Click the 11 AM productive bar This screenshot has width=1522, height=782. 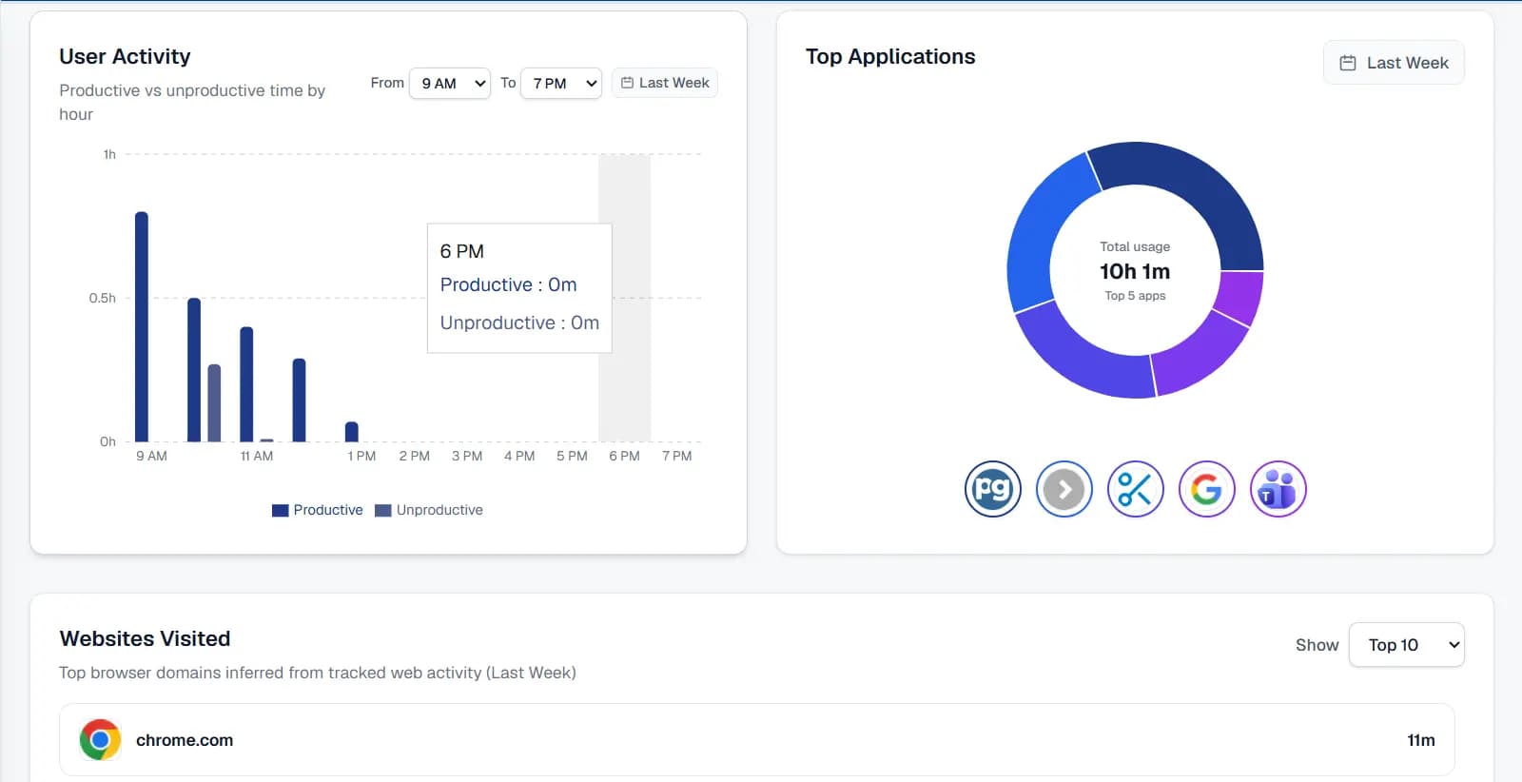[246, 383]
